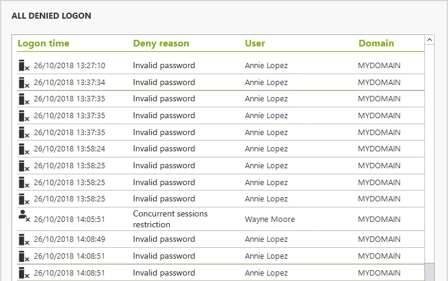Click MYDOMAIN in the Wayne Moore row
The image size is (448, 281).
click(379, 219)
